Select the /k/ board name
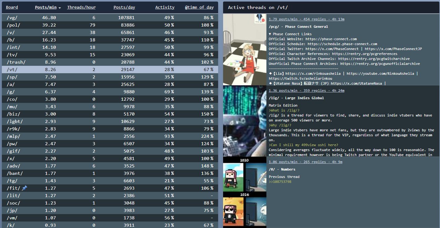Screen dimensions: 440x228 click(x=11, y=225)
